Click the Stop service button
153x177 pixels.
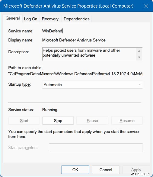coord(58,120)
